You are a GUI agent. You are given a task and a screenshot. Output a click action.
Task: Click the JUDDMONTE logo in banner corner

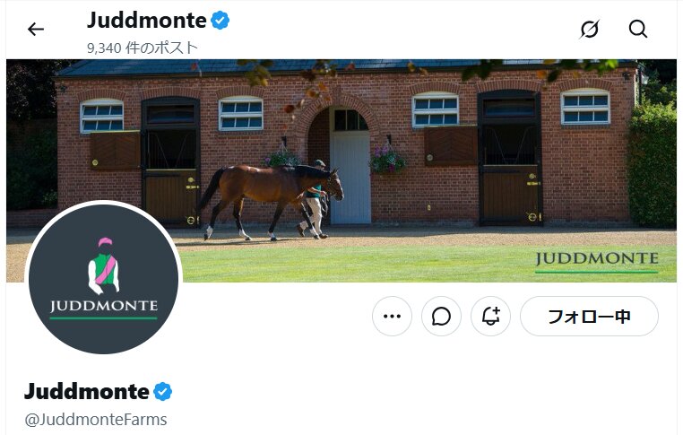point(597,262)
